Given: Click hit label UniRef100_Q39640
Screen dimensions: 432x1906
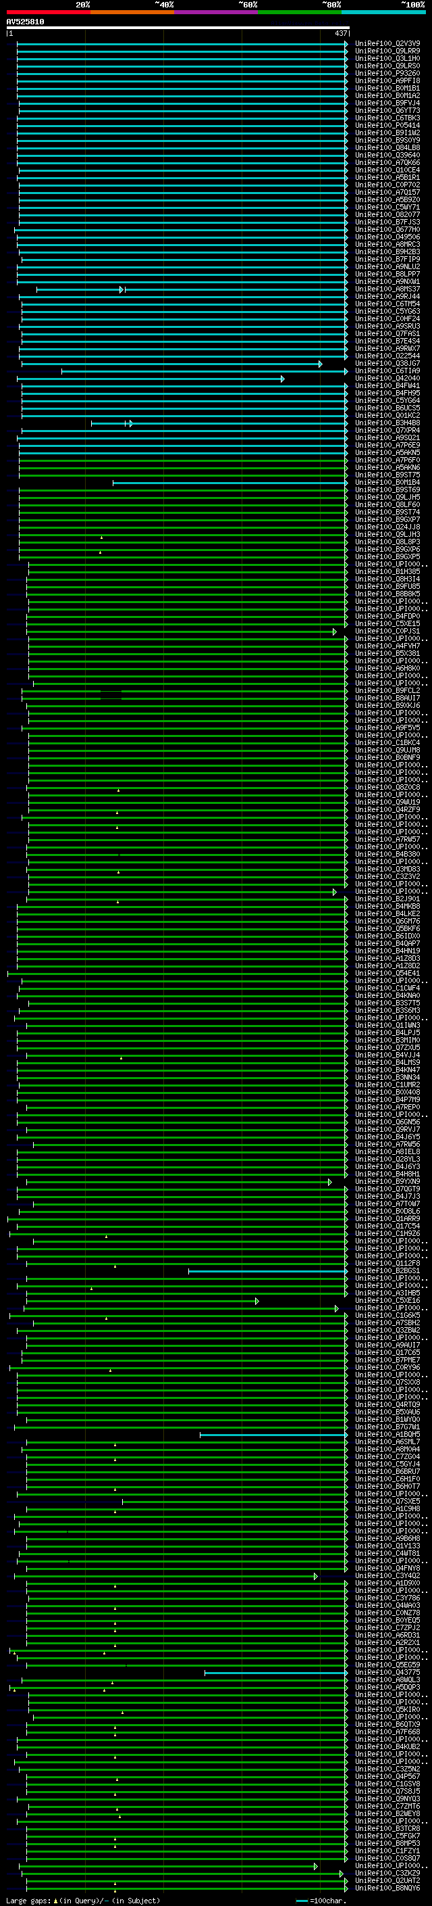Looking at the screenshot, I should point(387,155).
